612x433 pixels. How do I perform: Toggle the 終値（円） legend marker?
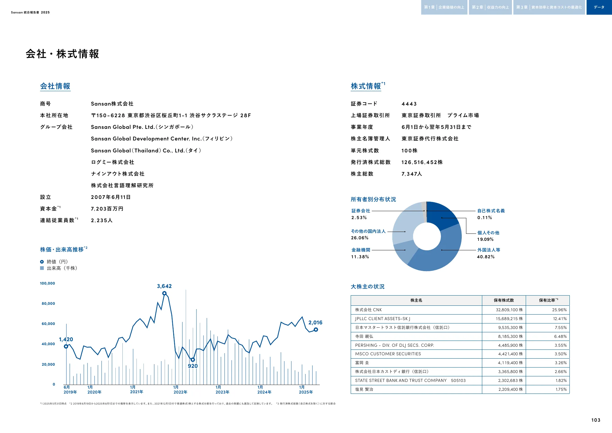(x=42, y=262)
